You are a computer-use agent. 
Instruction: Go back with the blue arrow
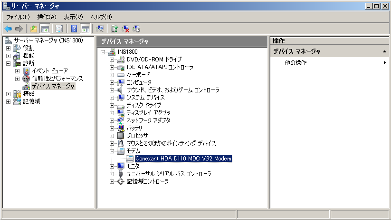click(8, 29)
